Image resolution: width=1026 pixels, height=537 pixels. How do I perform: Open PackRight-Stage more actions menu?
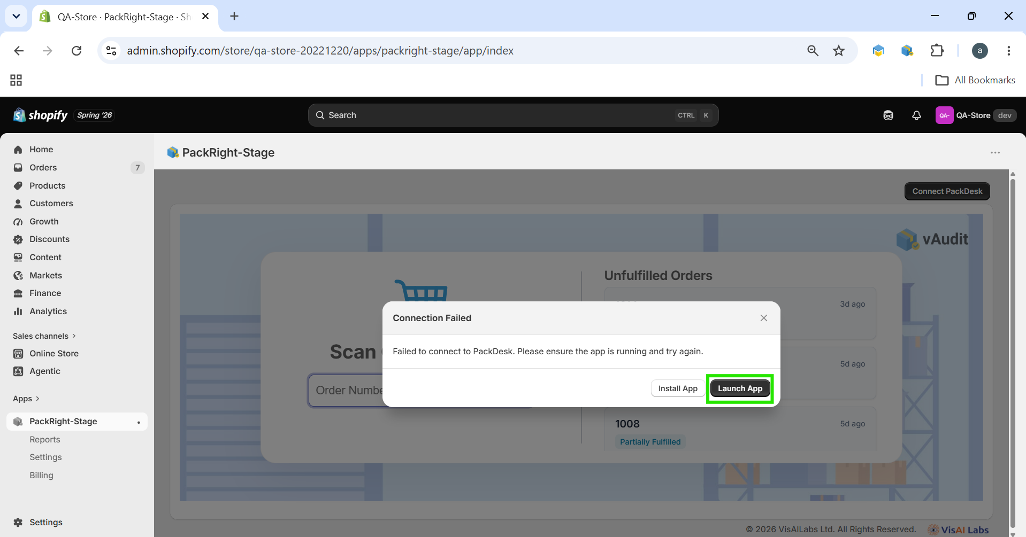[x=995, y=153]
